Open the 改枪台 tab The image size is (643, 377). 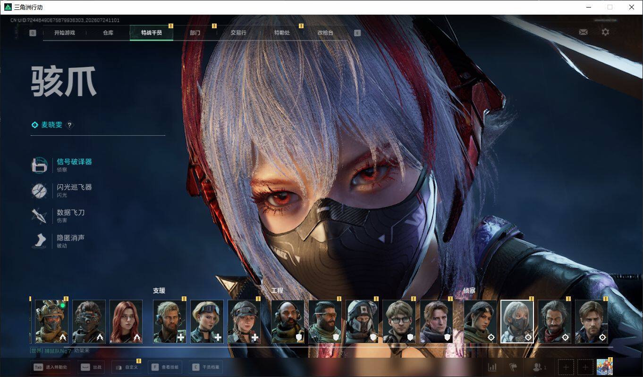(325, 33)
